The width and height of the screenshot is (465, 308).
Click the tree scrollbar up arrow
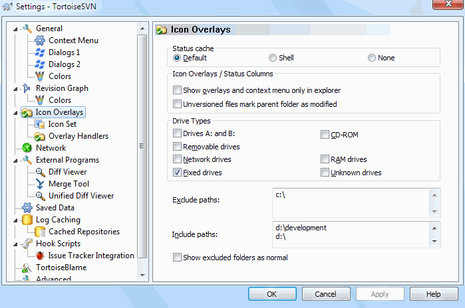[x=142, y=29]
